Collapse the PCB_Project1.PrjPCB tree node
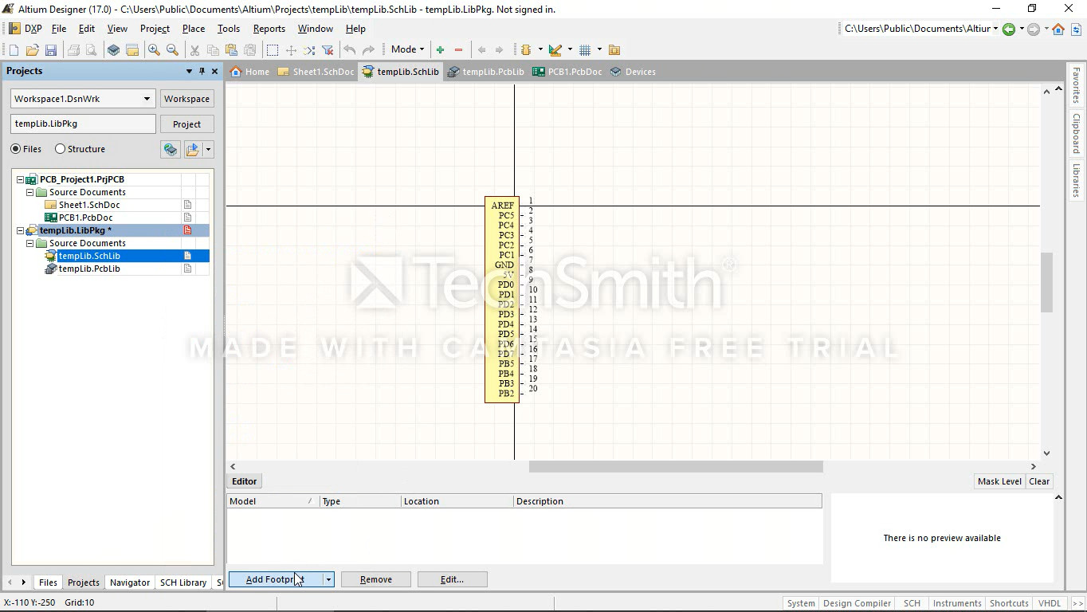Viewport: 1087px width, 612px height. (x=21, y=179)
